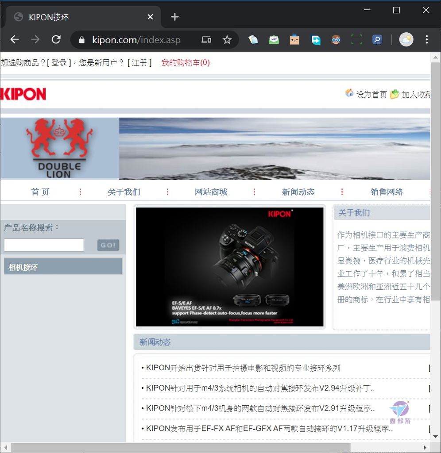Click the vertical scrollbar thumb
The width and height of the screenshot is (441, 453).
(x=436, y=181)
